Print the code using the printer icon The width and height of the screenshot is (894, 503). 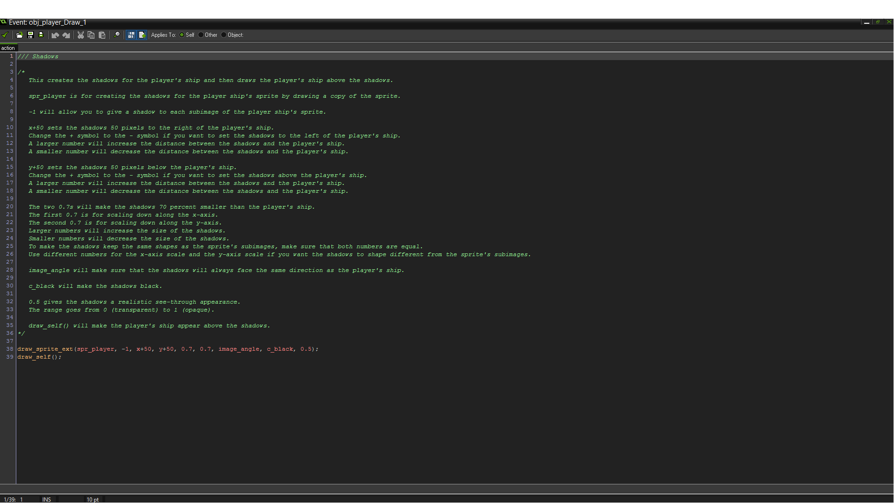point(41,35)
